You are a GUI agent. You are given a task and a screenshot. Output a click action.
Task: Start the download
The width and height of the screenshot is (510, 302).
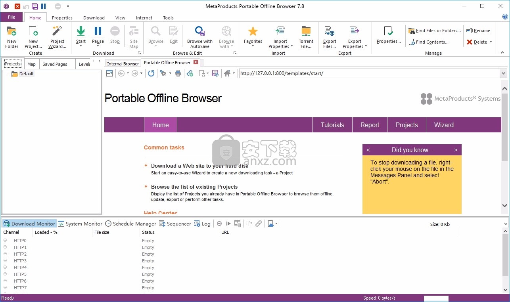click(81, 31)
